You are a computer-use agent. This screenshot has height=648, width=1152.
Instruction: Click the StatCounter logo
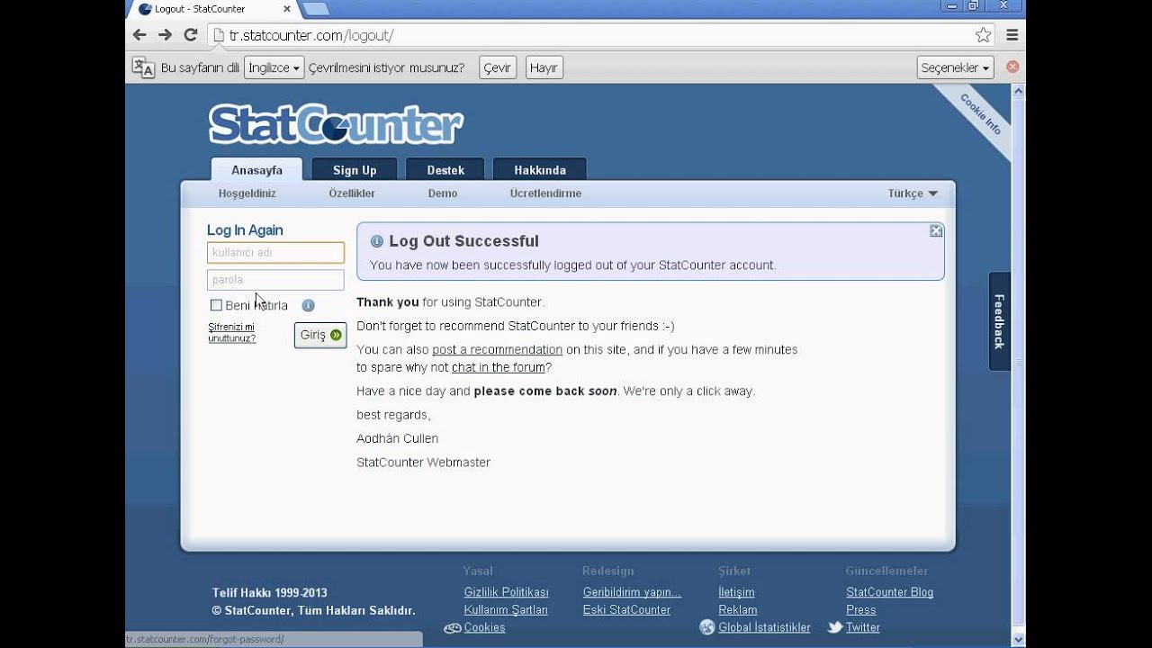click(x=336, y=124)
